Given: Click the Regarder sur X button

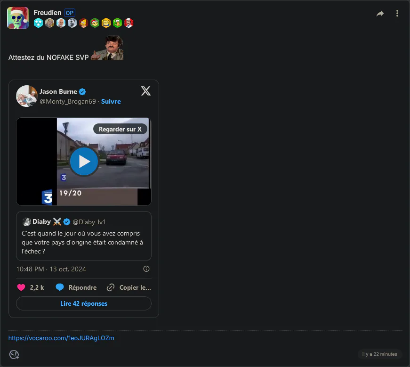Looking at the screenshot, I should [121, 129].
